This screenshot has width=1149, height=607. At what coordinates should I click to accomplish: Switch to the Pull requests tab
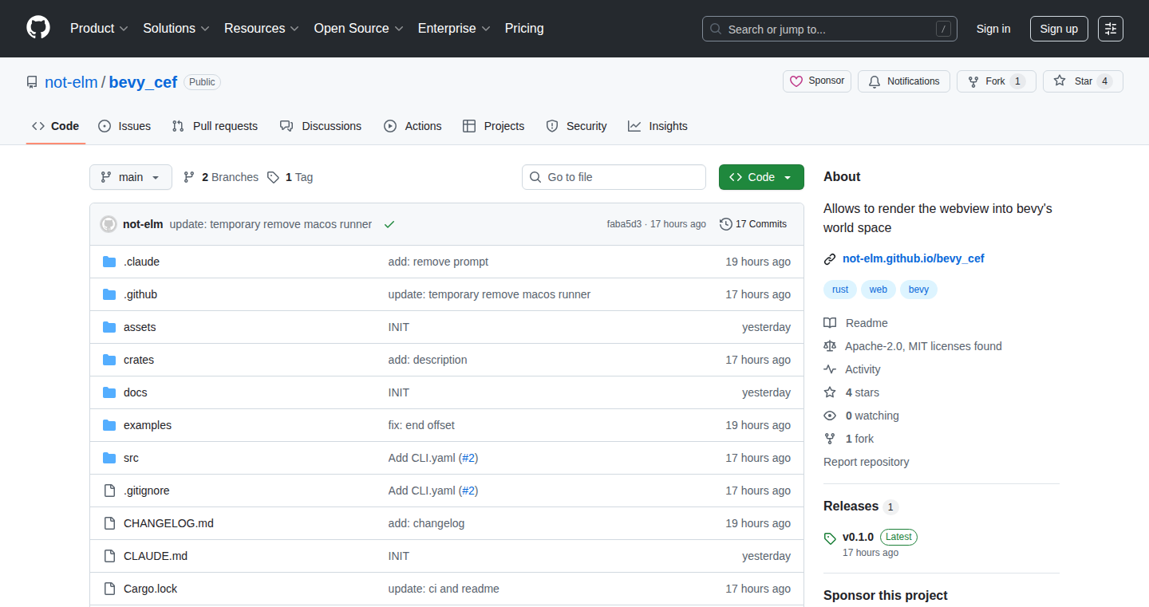click(215, 126)
